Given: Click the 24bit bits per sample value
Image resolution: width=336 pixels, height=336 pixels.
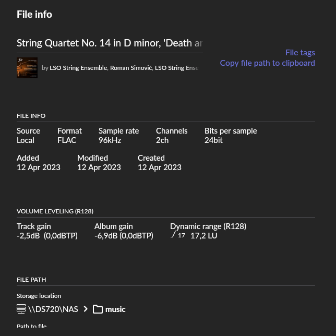Looking at the screenshot, I should [213, 140].
